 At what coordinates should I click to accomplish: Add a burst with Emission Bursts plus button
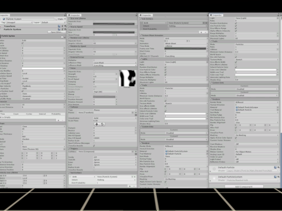tap(58, 120)
